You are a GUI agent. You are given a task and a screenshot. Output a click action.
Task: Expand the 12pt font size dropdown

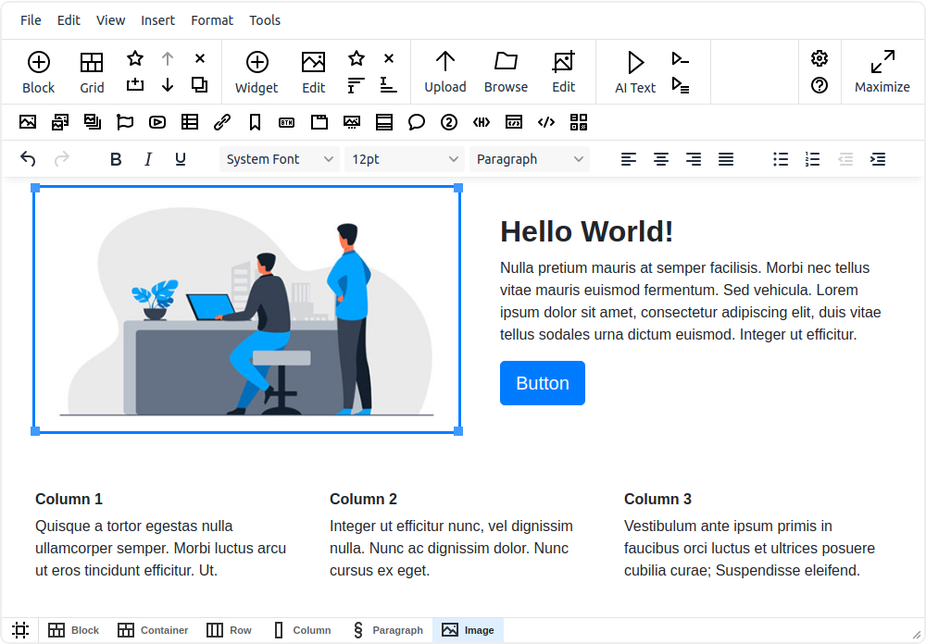pos(405,159)
